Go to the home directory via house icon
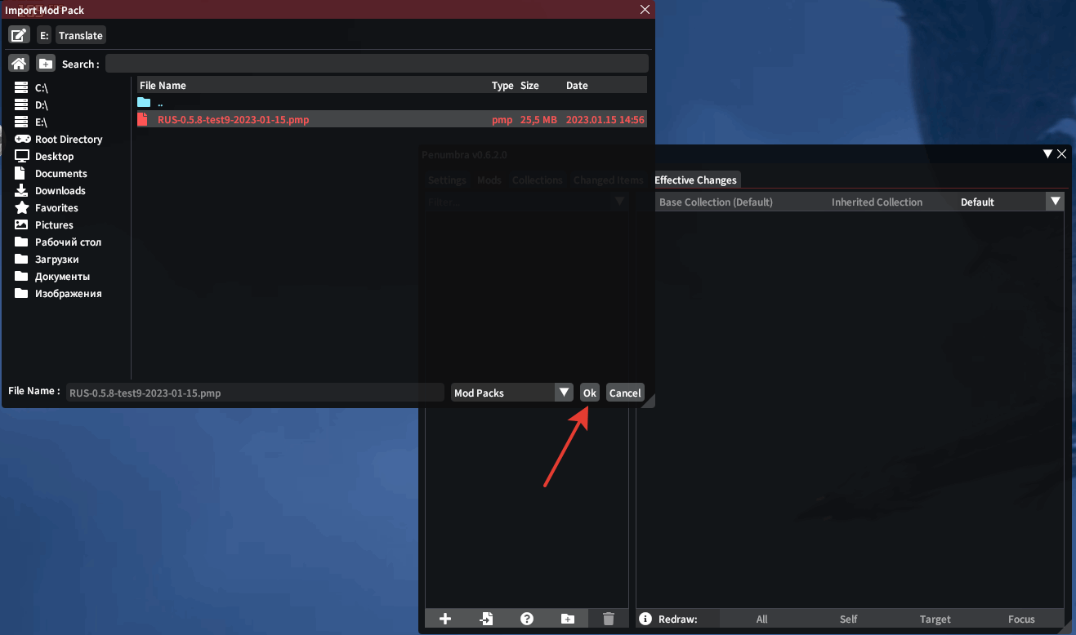 (x=19, y=64)
